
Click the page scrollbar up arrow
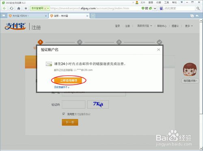pos(201,21)
